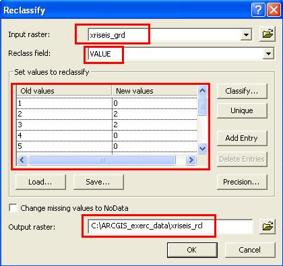Select new value cell for old value 1
Image resolution: width=283 pixels, height=266 pixels.
[x=154, y=103]
